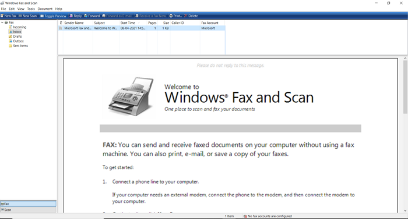Click the Windows Fax and Scan title icon

[x=2, y=3]
